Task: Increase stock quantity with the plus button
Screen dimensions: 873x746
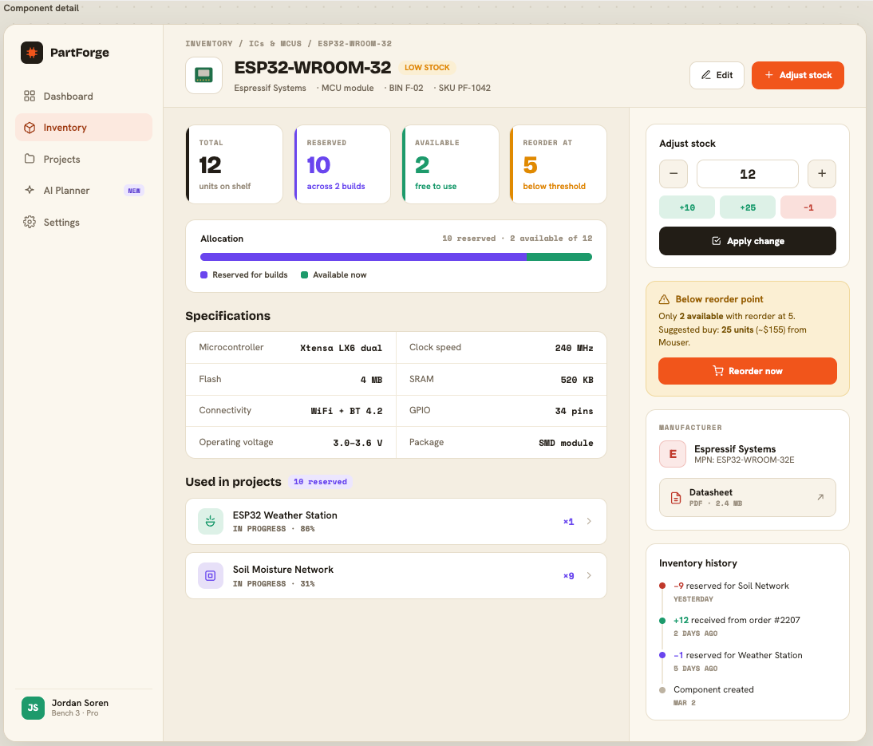Action: click(822, 174)
